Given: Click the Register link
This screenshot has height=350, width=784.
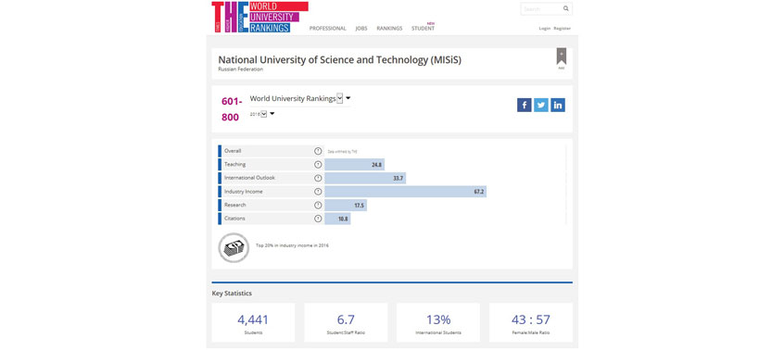Looking at the screenshot, I should tap(562, 29).
